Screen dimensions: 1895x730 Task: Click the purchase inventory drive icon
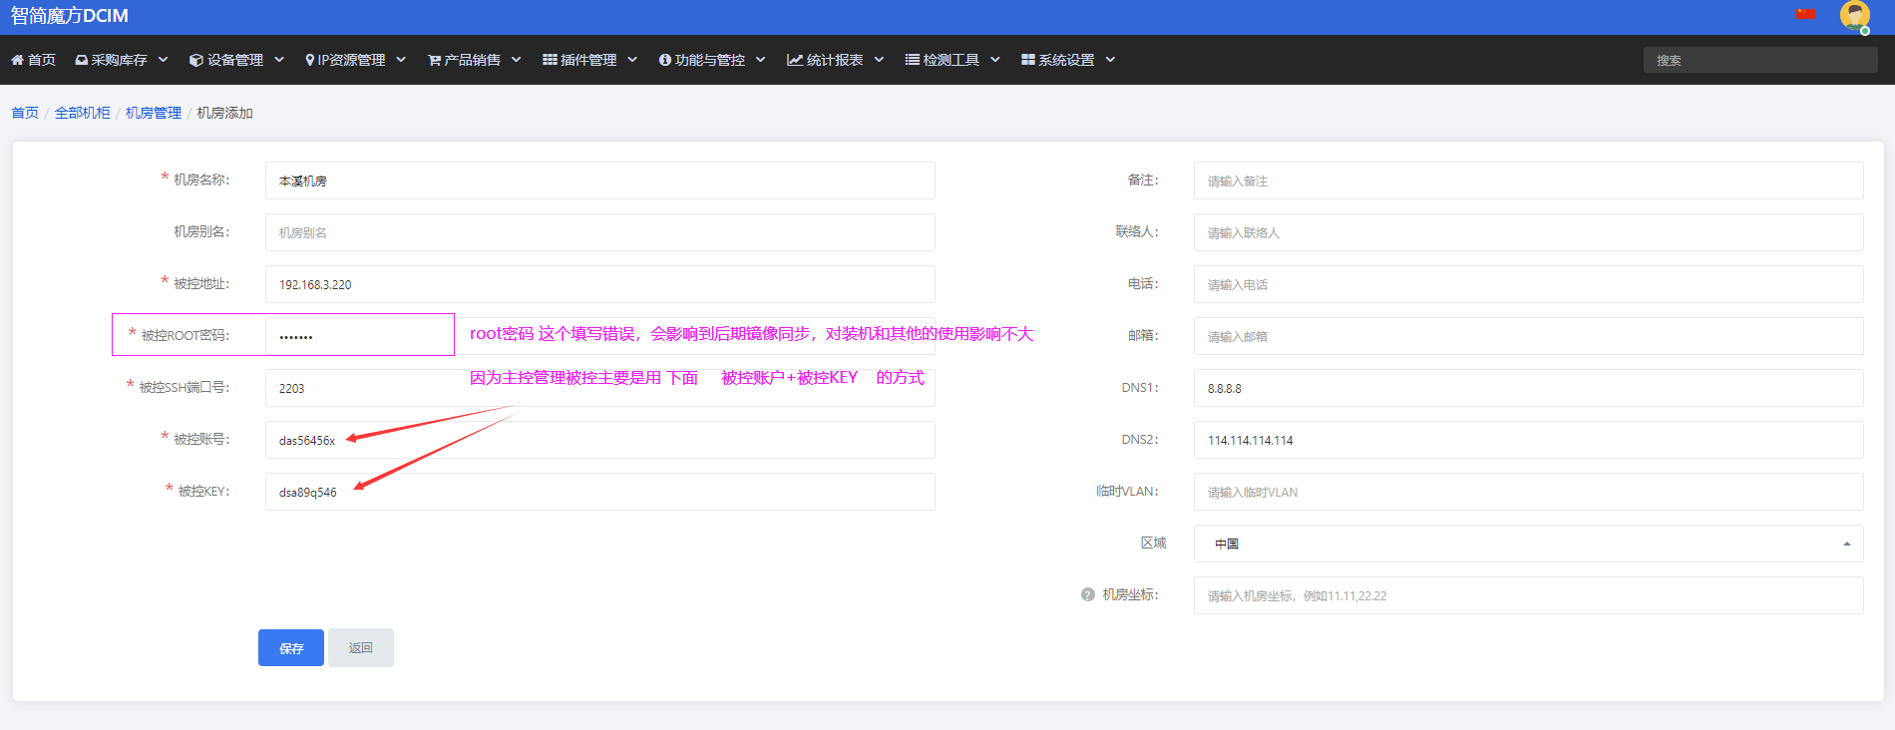click(x=81, y=60)
